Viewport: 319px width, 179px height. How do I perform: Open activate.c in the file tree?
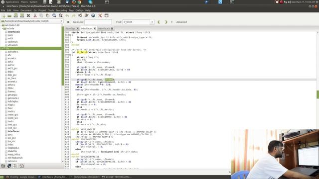coord(13,52)
